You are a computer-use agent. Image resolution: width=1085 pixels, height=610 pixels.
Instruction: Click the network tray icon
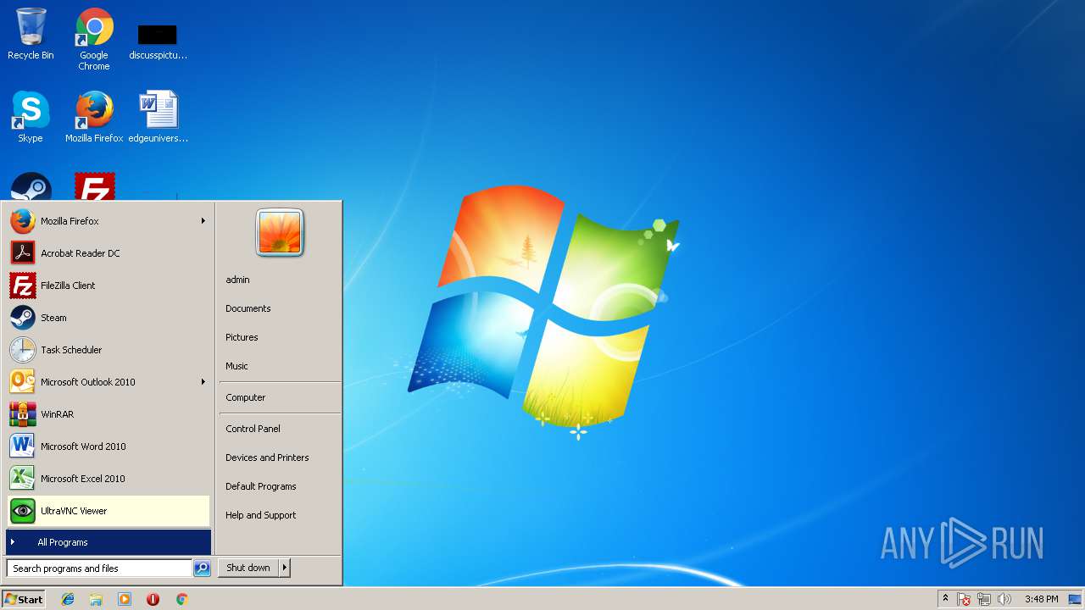(x=984, y=599)
